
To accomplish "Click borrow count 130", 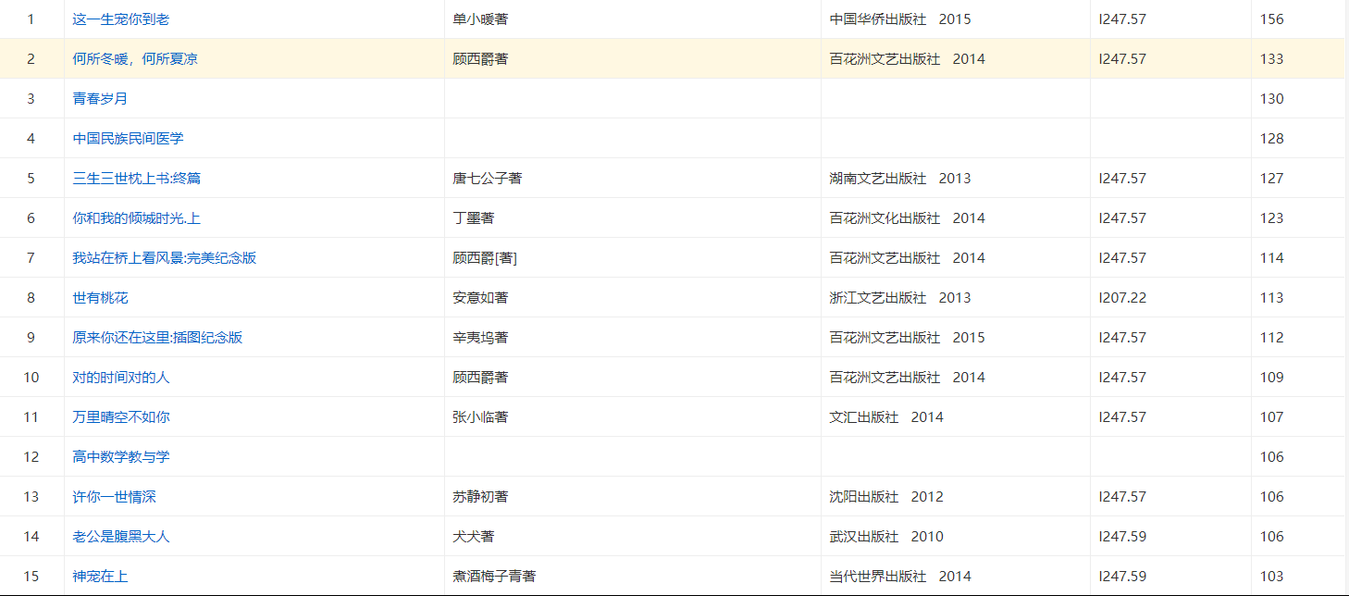I will 1272,98.
